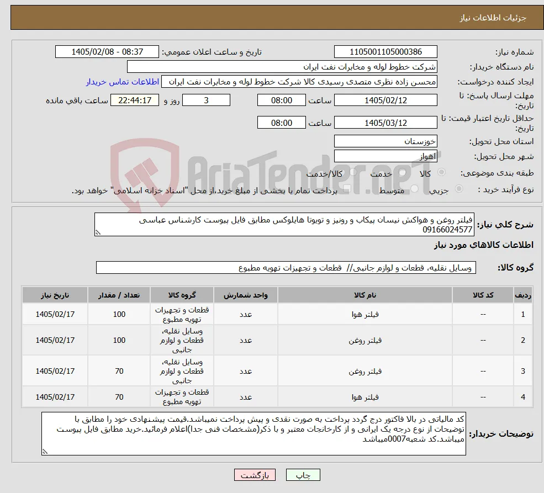544x493 pixels.
Task: Select the کالا/خدمت radio button
Action: pyautogui.click(x=353, y=172)
